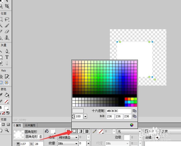Pick the white swatch in the grayscale row
181x146 pixels.
click(x=74, y=99)
